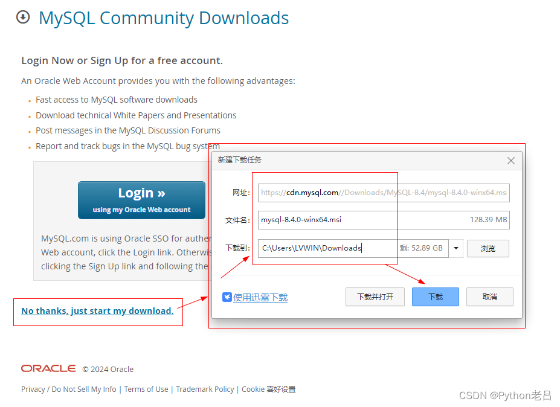Open the Trademark Policy footer link
This screenshot has height=407, width=560.
205,389
